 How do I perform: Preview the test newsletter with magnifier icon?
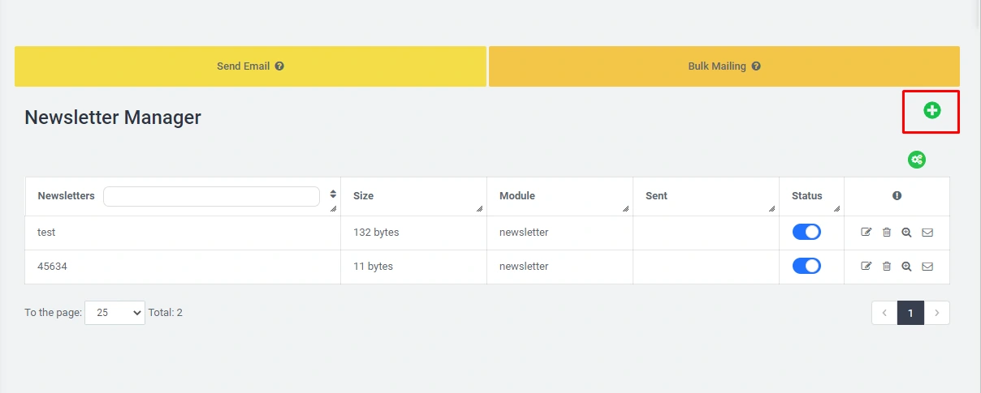[x=906, y=233]
